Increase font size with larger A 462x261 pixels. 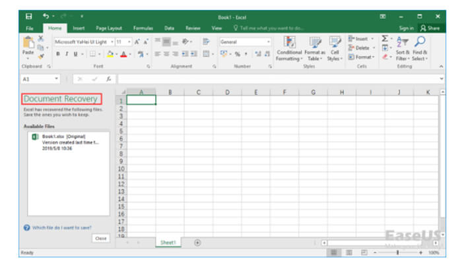[137, 42]
